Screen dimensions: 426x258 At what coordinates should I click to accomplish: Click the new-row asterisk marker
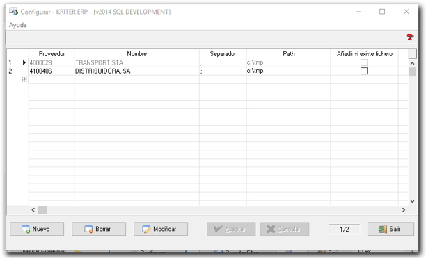click(x=24, y=79)
